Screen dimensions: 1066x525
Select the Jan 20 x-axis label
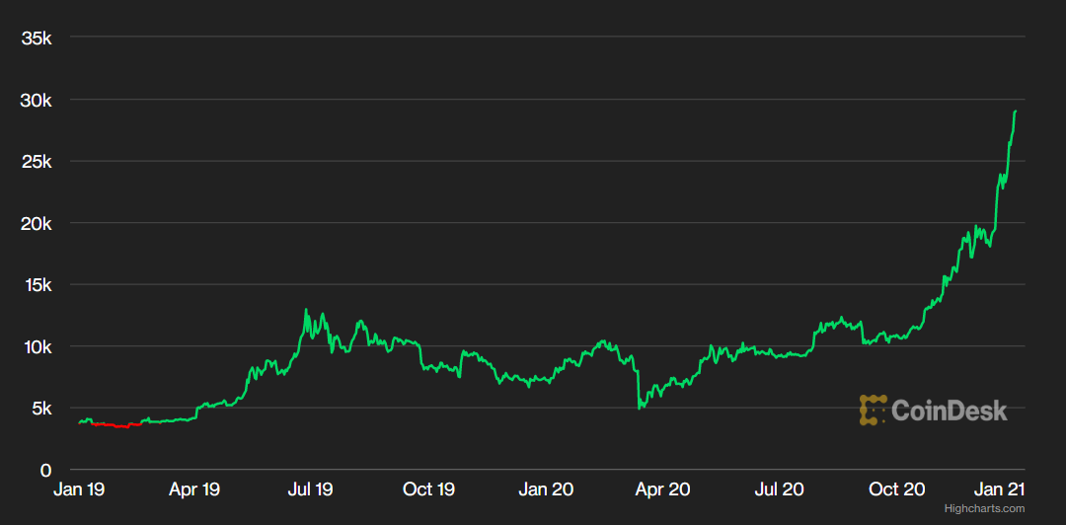(546, 488)
